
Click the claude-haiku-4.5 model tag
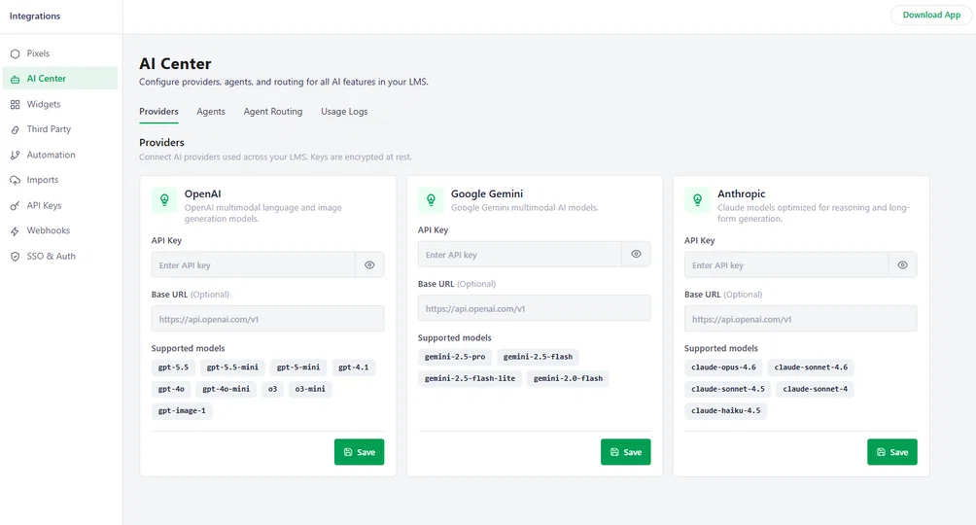coord(726,411)
